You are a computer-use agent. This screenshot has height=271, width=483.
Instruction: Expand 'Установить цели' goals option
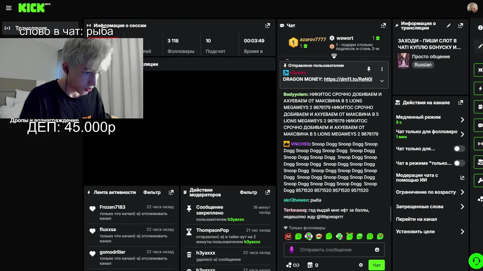pos(462,232)
